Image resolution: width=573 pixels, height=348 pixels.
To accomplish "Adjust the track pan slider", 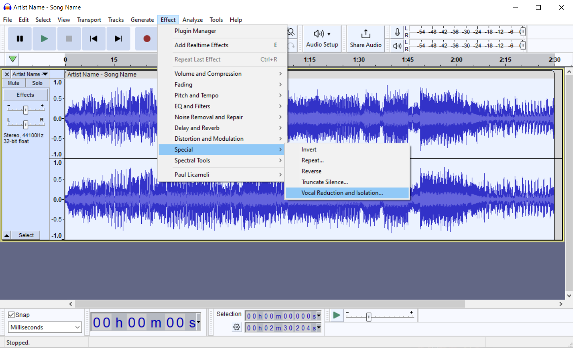I will 26,125.
